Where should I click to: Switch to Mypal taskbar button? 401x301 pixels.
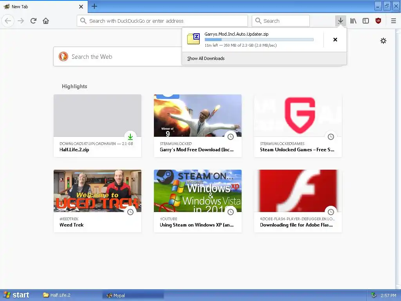click(x=133, y=295)
